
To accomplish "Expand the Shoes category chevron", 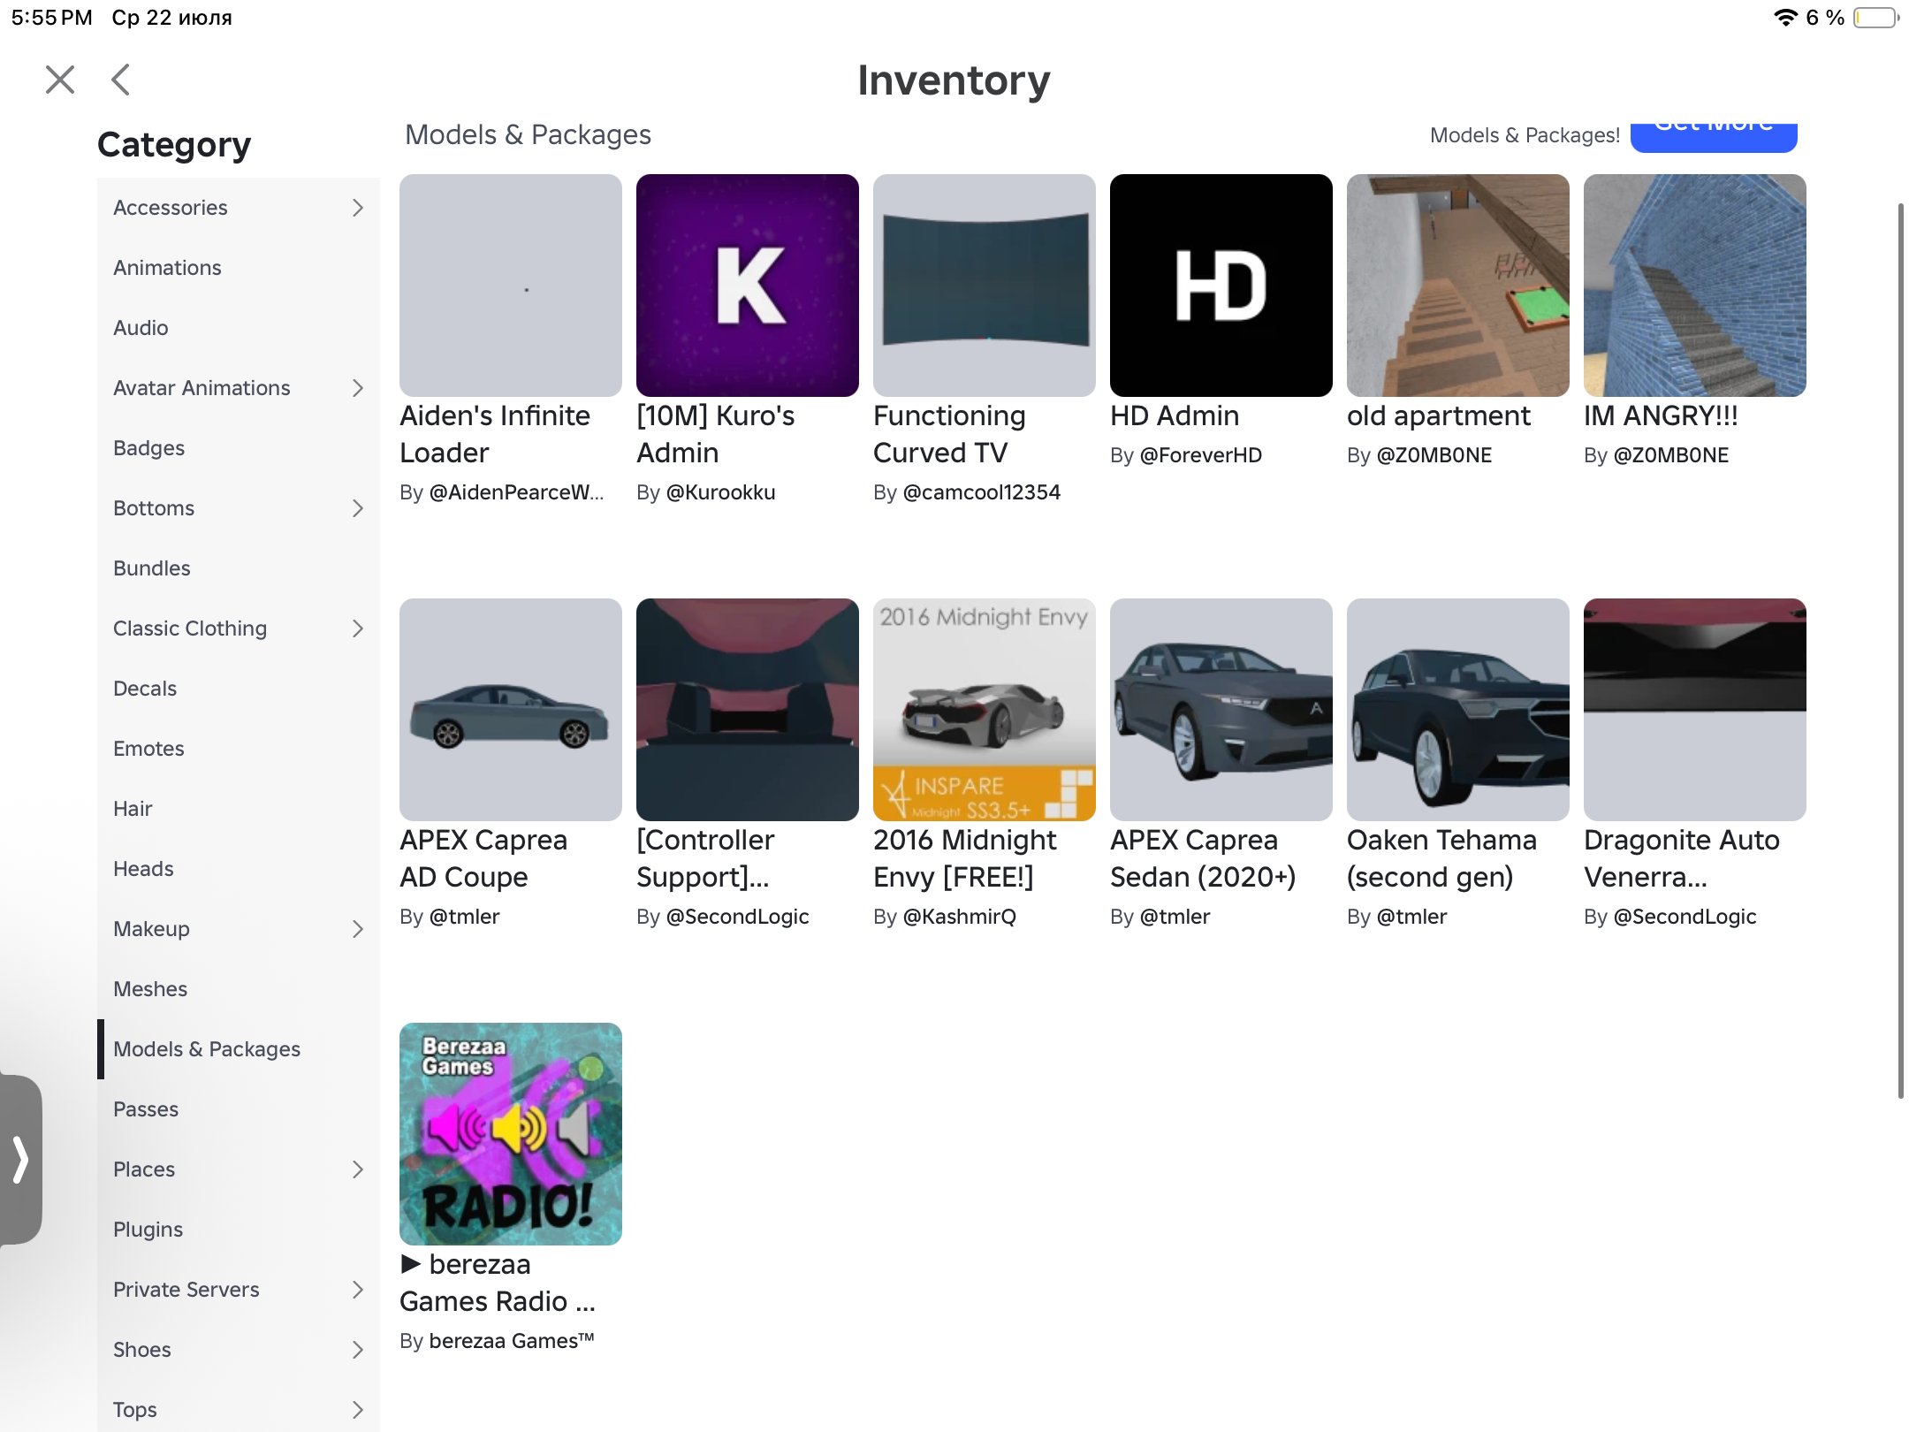I will [357, 1350].
